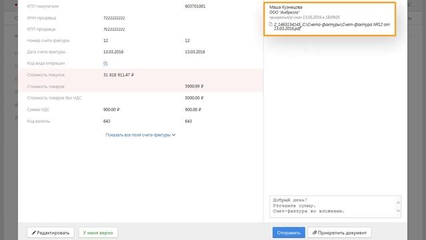Screen dimensions: 426x240
Task: Click the file icon beside the attachment
Action: pos(271,24)
